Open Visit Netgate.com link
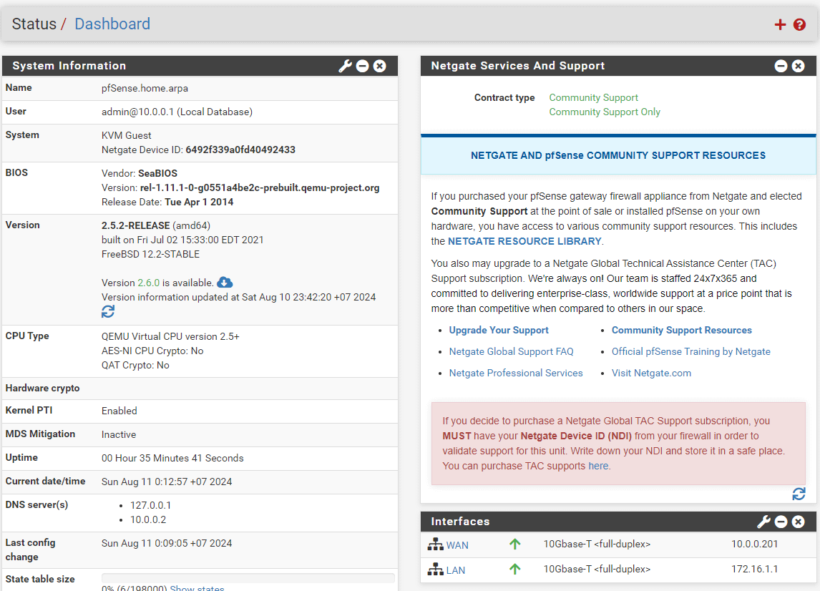Viewport: 820px width, 591px height. (x=651, y=373)
